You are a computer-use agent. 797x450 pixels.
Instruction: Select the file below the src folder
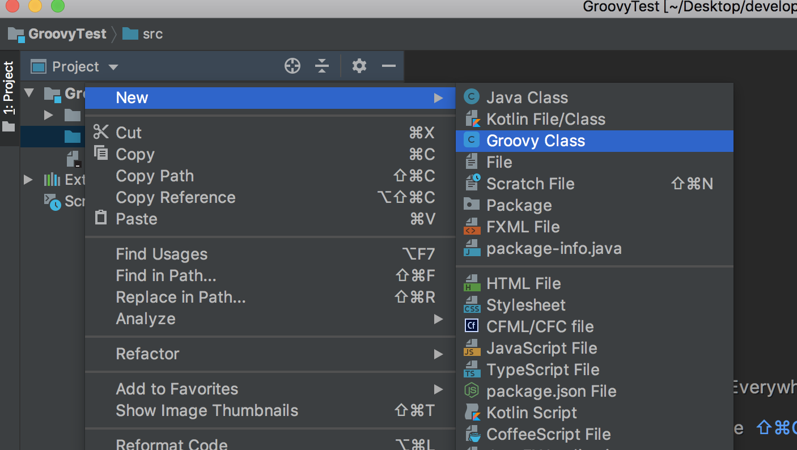tap(74, 159)
